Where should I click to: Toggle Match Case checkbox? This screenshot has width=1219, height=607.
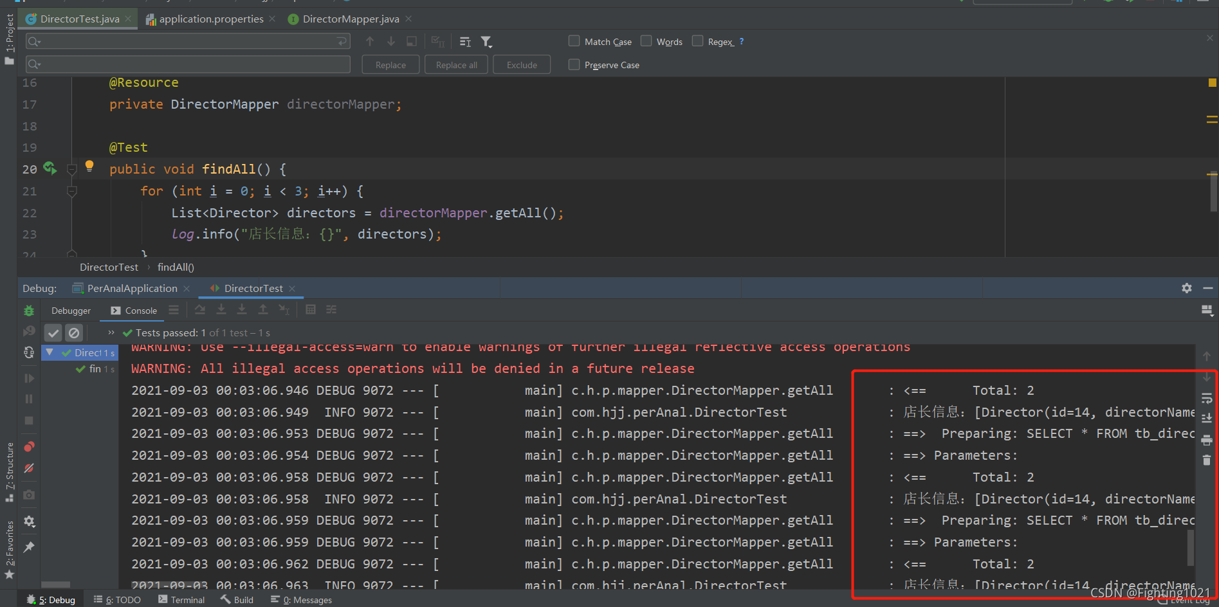point(574,41)
